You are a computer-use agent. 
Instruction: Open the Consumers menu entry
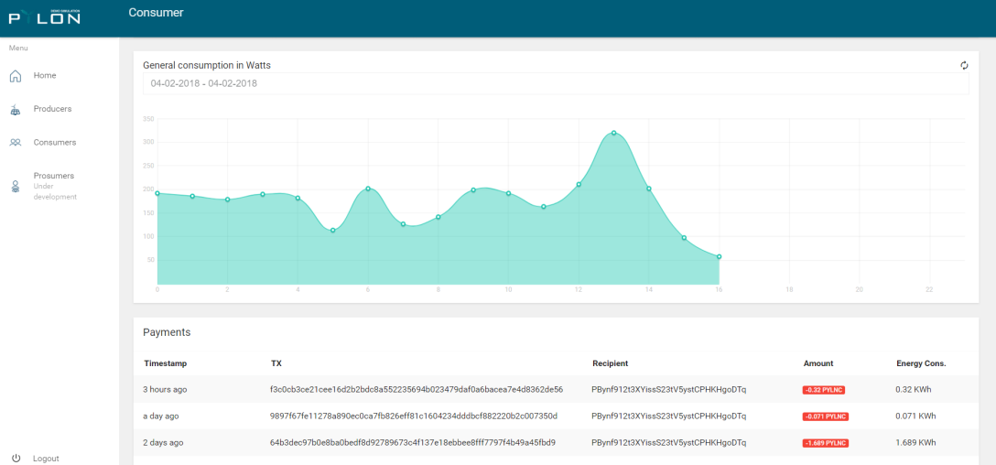[55, 142]
